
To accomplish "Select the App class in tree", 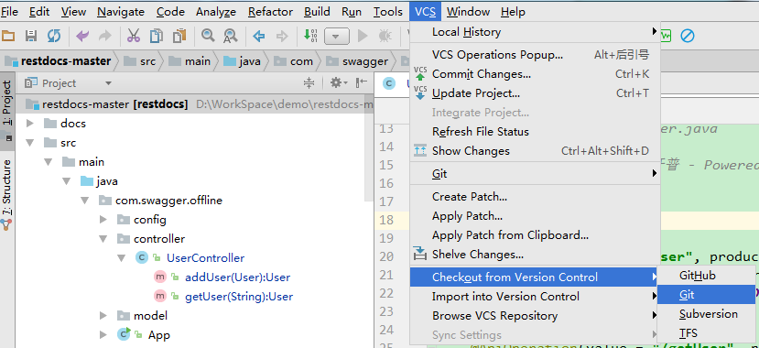I will click(x=158, y=335).
